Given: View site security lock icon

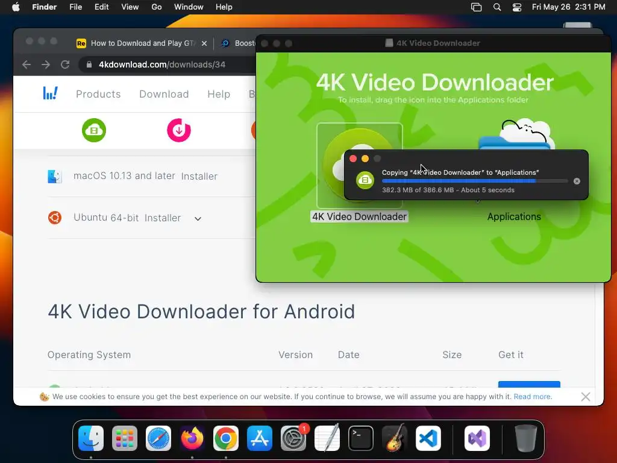Looking at the screenshot, I should (x=89, y=65).
